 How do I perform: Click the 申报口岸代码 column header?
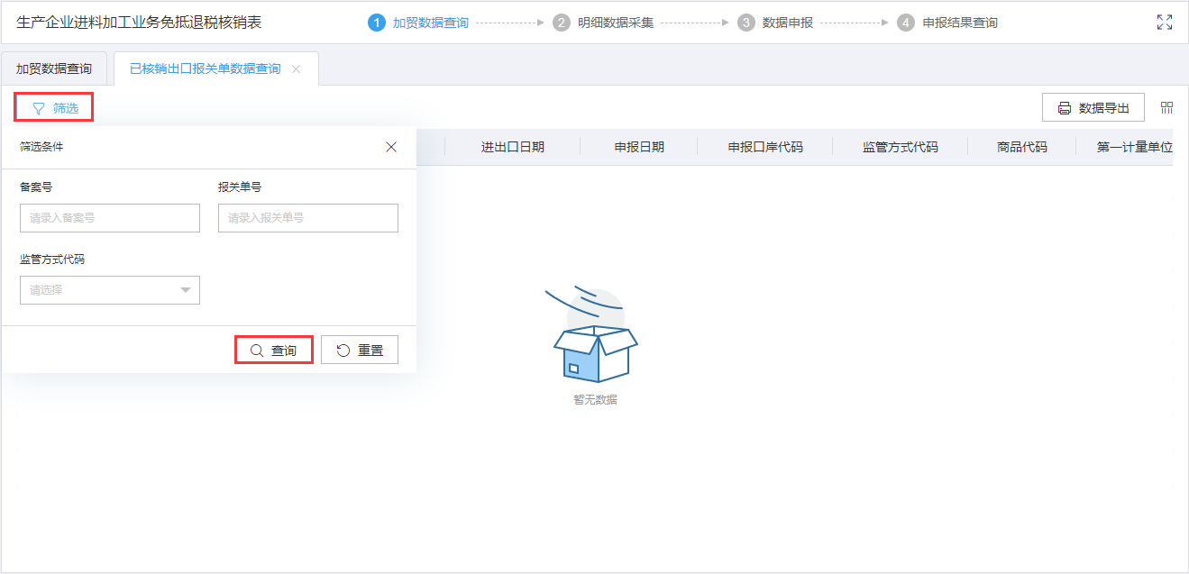[765, 147]
